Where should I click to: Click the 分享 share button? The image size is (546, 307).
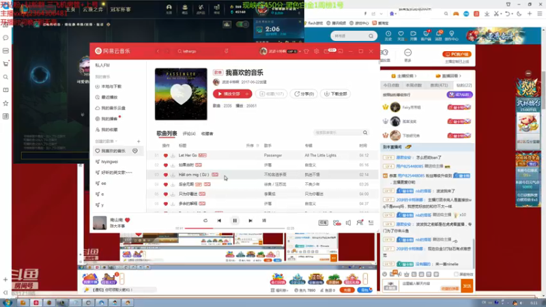point(304,94)
